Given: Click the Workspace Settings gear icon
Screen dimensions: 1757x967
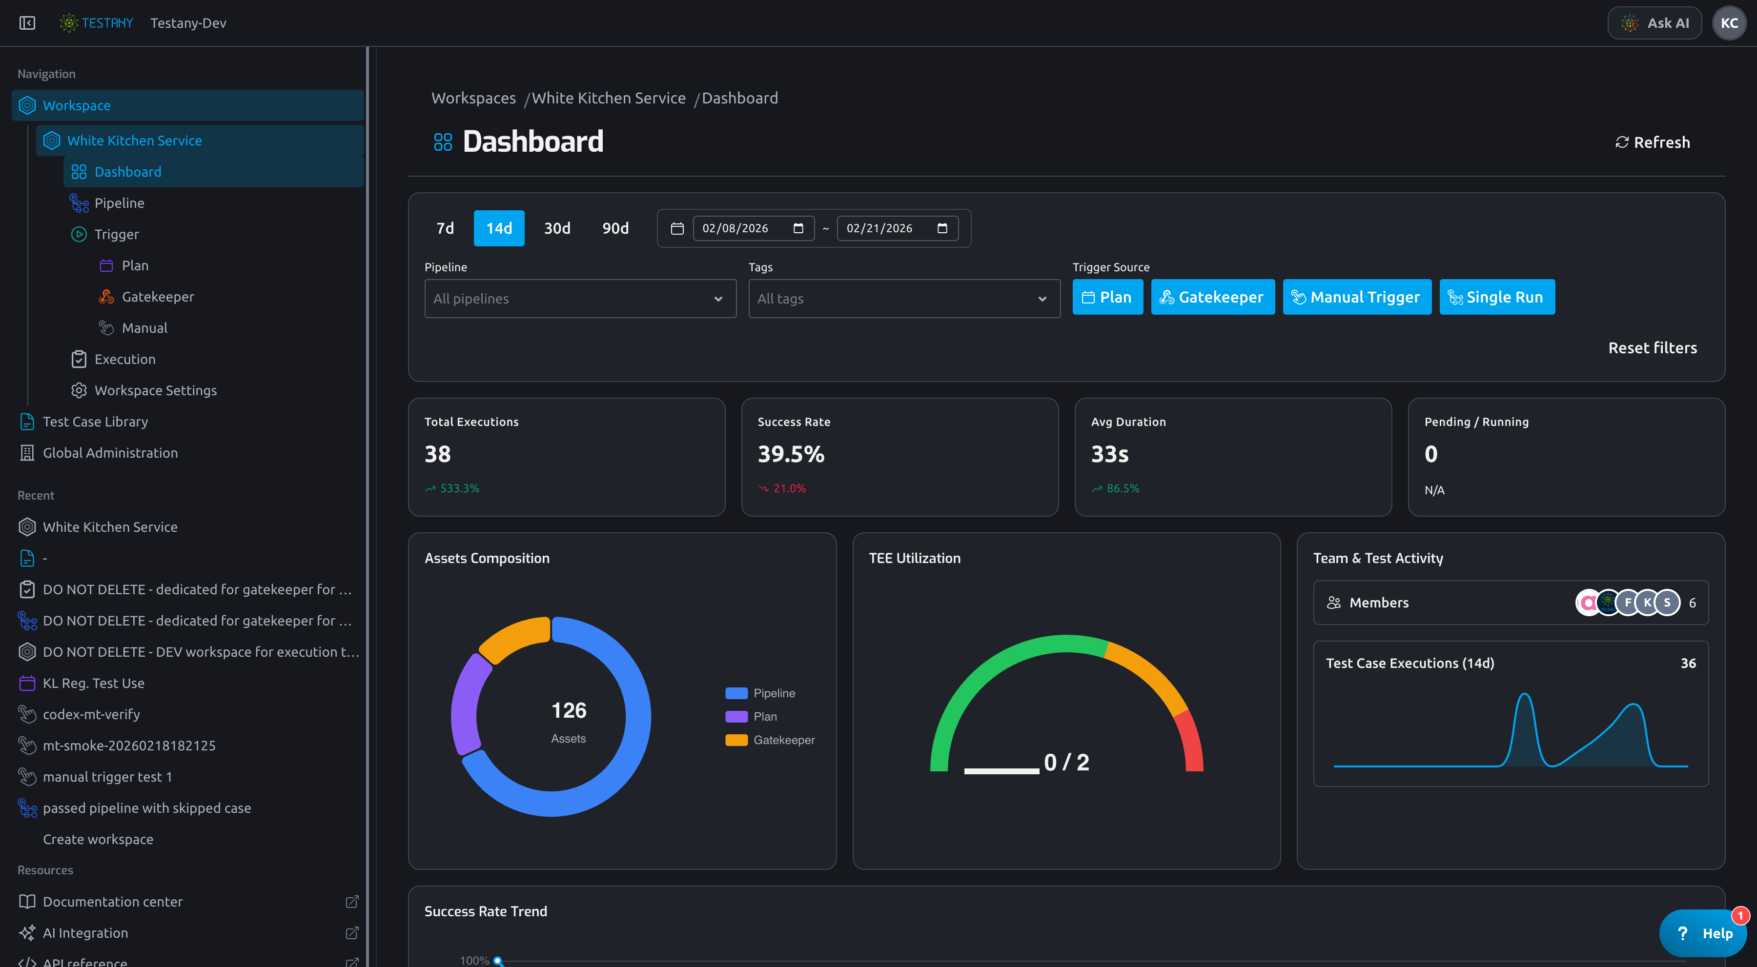Looking at the screenshot, I should tap(79, 391).
